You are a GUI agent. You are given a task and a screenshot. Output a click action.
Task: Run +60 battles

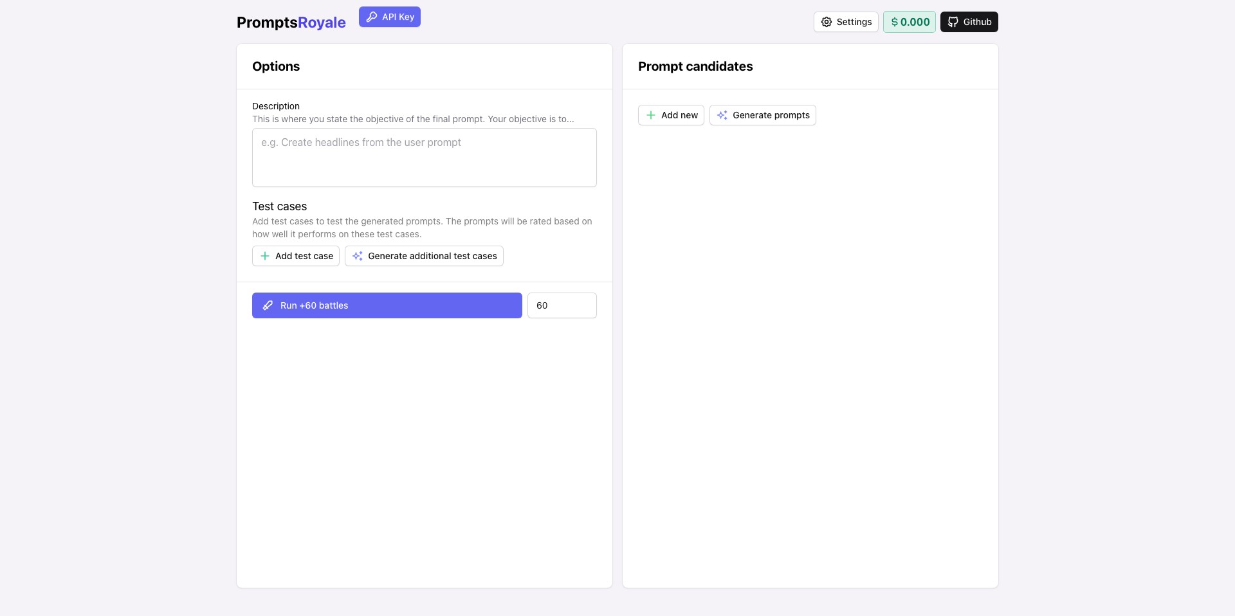point(387,305)
